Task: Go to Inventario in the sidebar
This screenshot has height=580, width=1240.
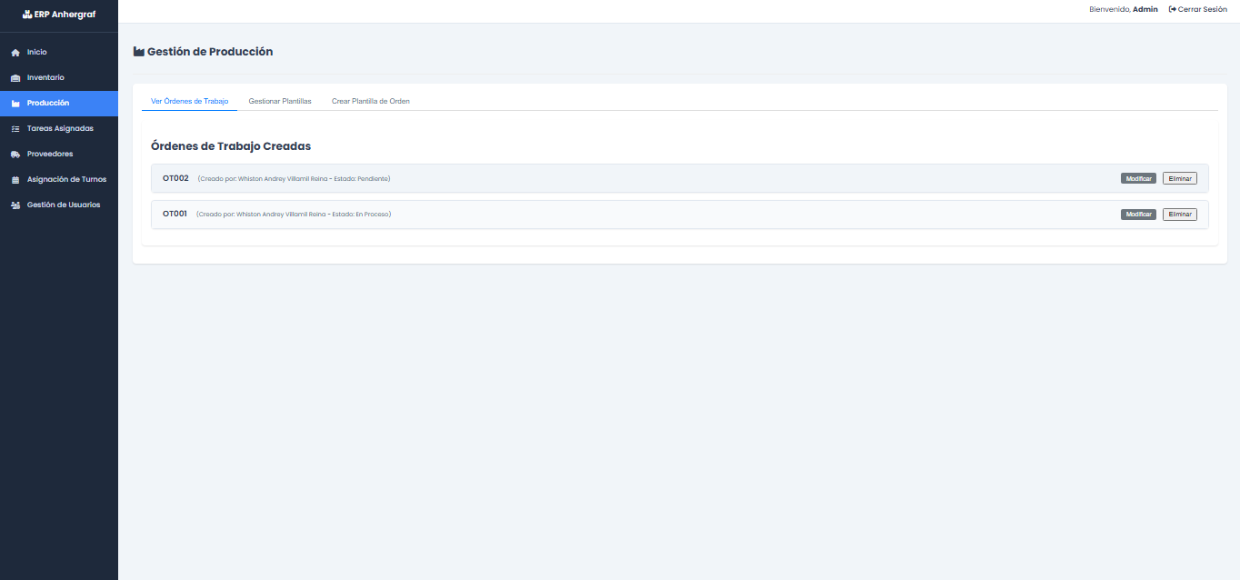Action: coord(45,78)
